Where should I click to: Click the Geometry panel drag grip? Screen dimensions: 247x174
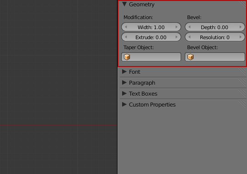coord(242,4)
